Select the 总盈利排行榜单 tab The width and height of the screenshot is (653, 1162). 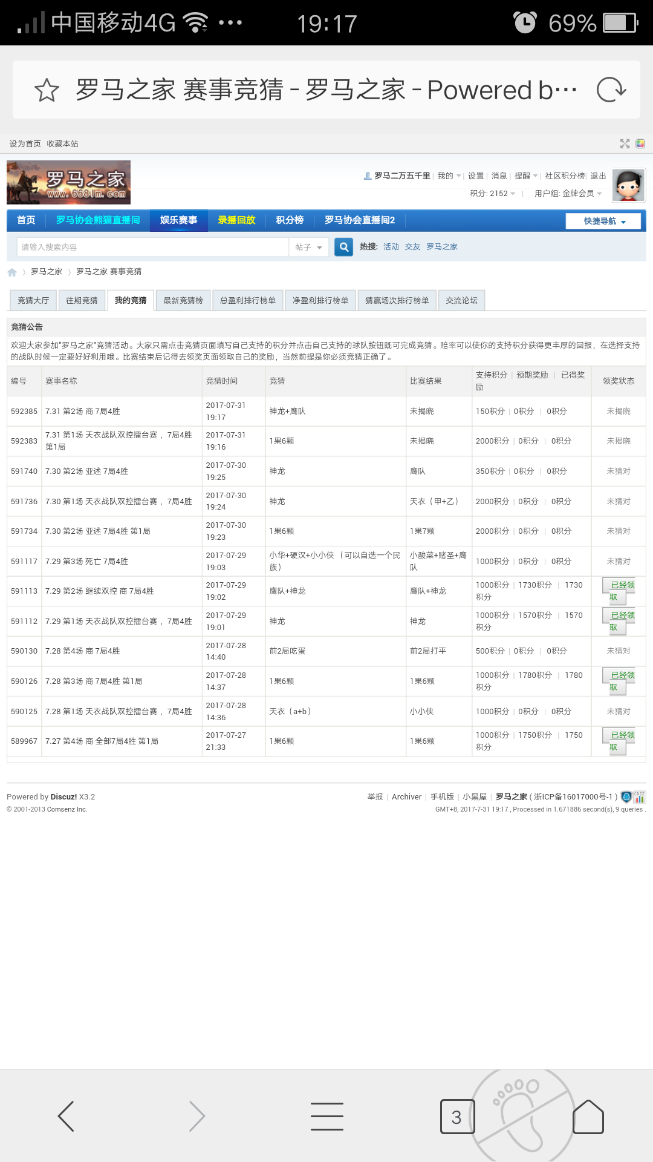click(x=247, y=301)
